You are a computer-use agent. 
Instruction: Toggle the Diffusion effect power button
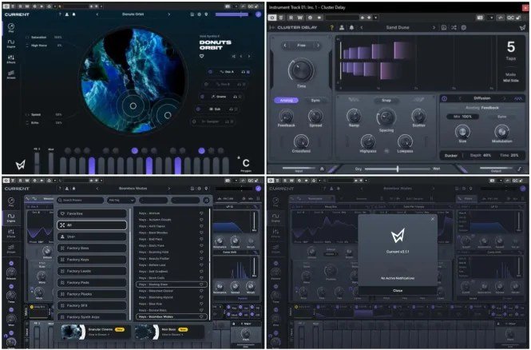tap(445, 99)
